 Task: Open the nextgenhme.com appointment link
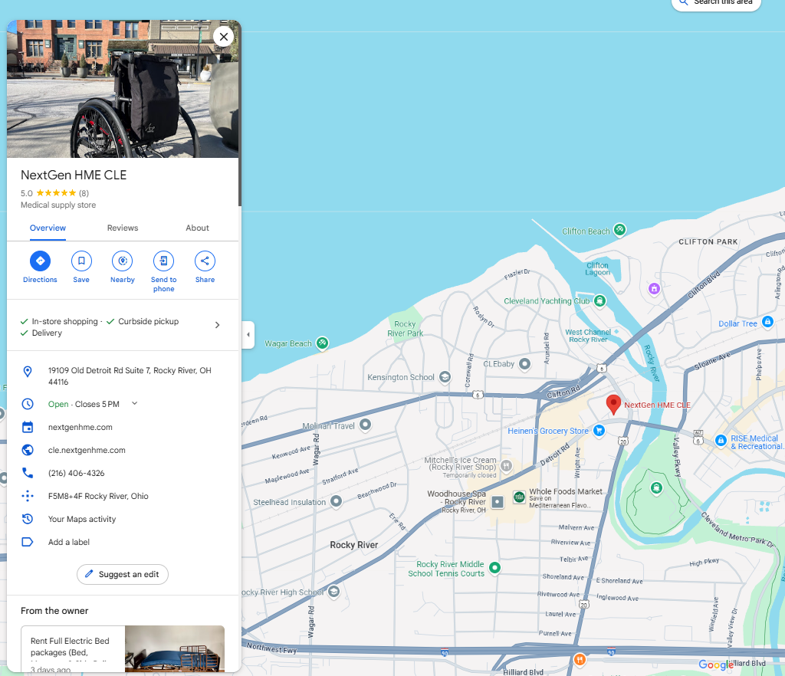pos(80,428)
